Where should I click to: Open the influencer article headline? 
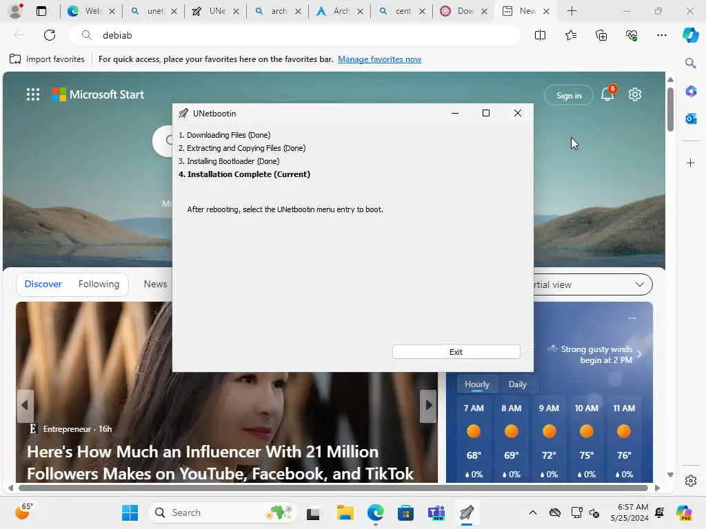[220, 462]
